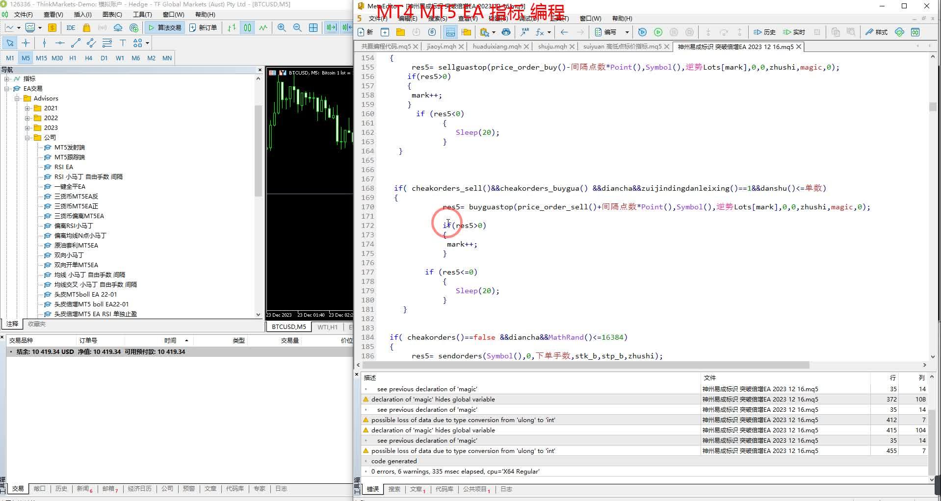The height and width of the screenshot is (501, 941).
Task: Select the W1 timeframe
Action: [120, 58]
